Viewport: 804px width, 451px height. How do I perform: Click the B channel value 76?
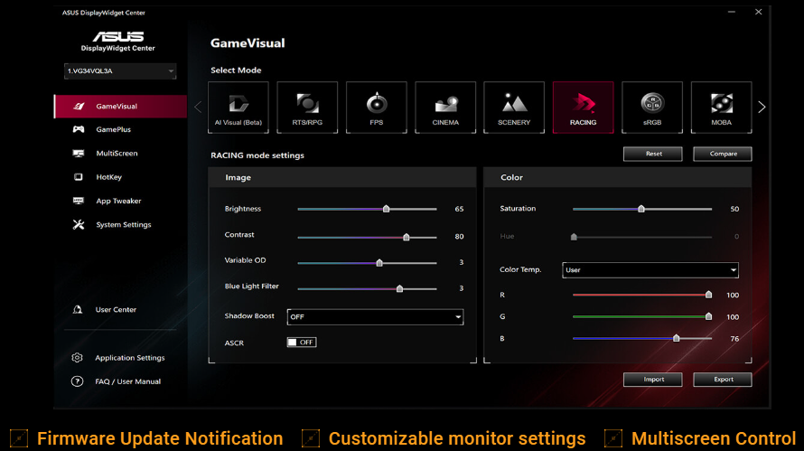(734, 339)
